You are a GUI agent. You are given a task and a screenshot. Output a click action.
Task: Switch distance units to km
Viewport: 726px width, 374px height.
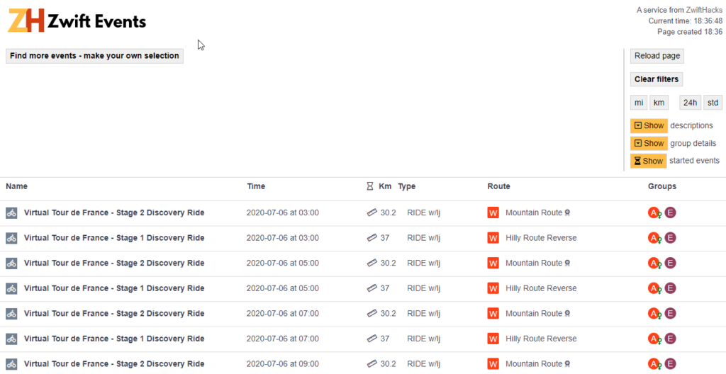tap(659, 103)
